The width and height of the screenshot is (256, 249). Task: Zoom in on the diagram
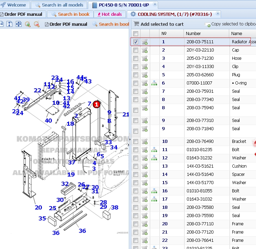pyautogui.click(x=28, y=24)
